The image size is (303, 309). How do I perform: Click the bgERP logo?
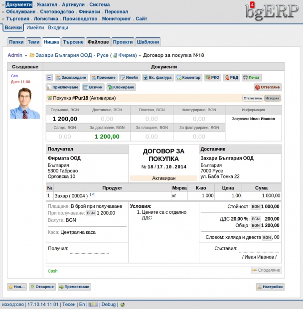pos(272,12)
